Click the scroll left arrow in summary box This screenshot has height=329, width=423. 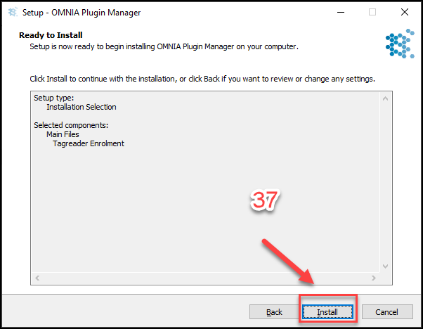[37, 278]
